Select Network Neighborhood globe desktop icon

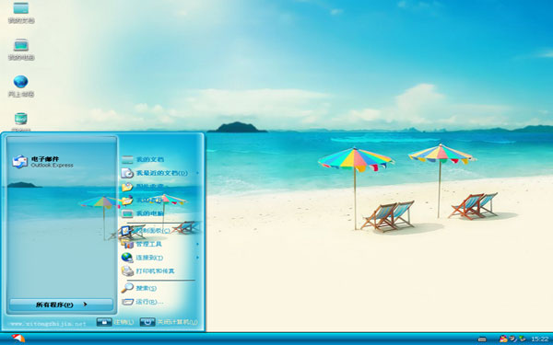(21, 86)
